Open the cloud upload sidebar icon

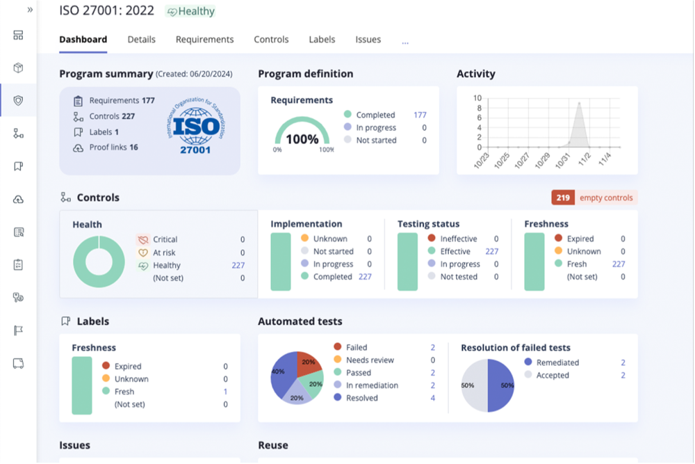point(19,200)
